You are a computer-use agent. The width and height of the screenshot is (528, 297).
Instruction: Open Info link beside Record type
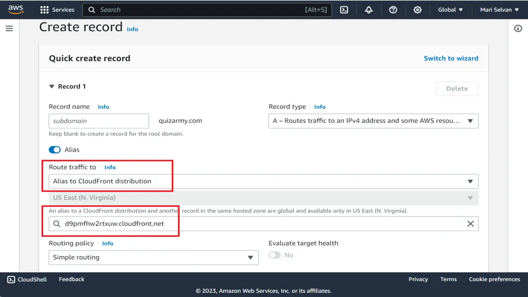(320, 107)
